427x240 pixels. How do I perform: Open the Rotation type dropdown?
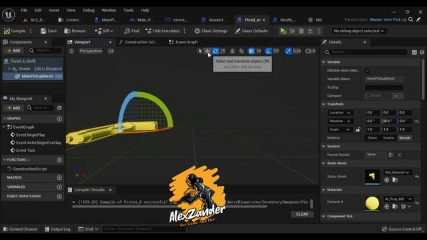click(x=340, y=121)
